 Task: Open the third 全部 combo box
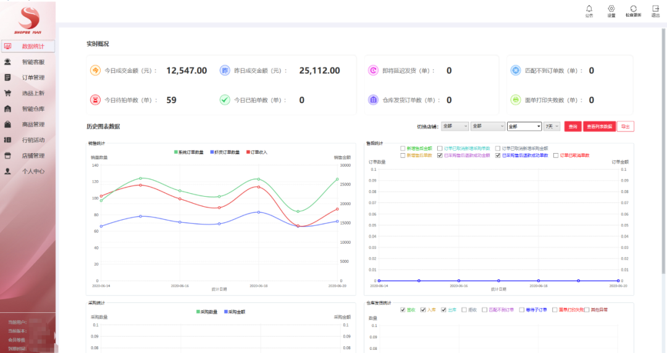tap(524, 126)
